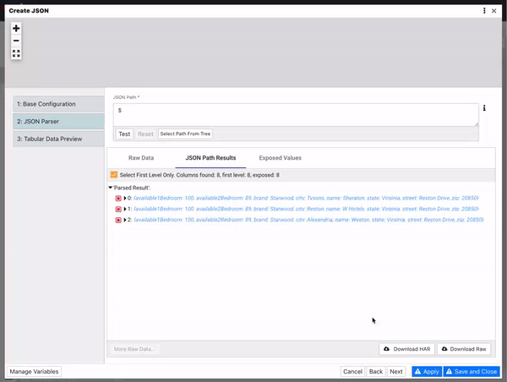Image resolution: width=507 pixels, height=382 pixels.
Task: Click the Apply button
Action: point(427,371)
